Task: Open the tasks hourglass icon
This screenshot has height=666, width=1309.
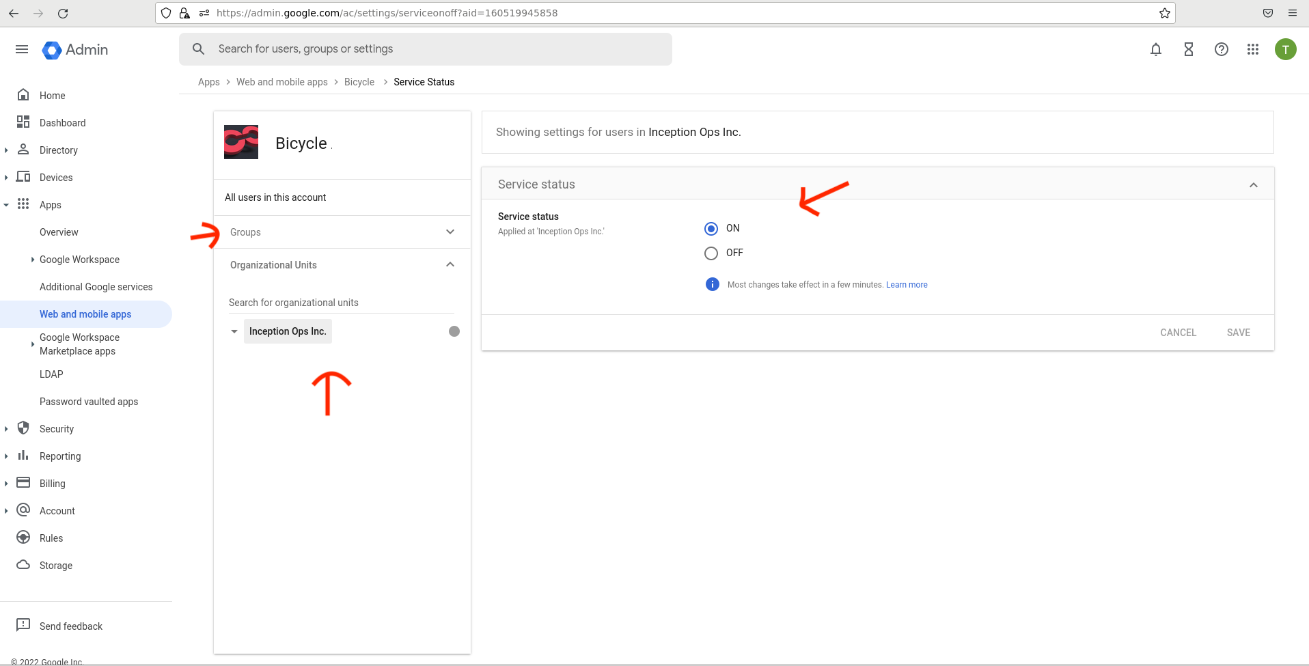Action: coord(1189,49)
